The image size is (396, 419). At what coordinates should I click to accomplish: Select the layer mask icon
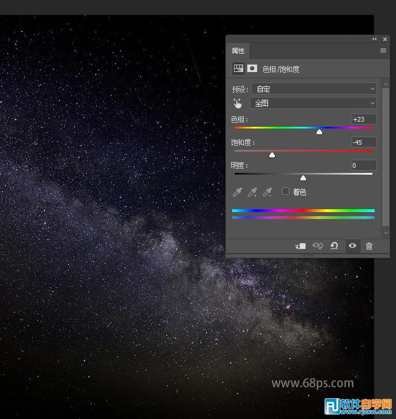click(252, 69)
